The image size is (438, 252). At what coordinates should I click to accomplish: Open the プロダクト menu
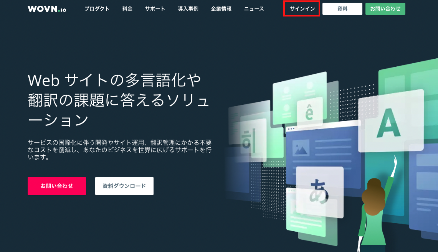point(97,9)
